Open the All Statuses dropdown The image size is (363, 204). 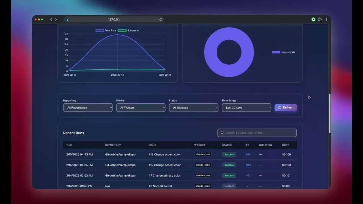click(x=193, y=107)
